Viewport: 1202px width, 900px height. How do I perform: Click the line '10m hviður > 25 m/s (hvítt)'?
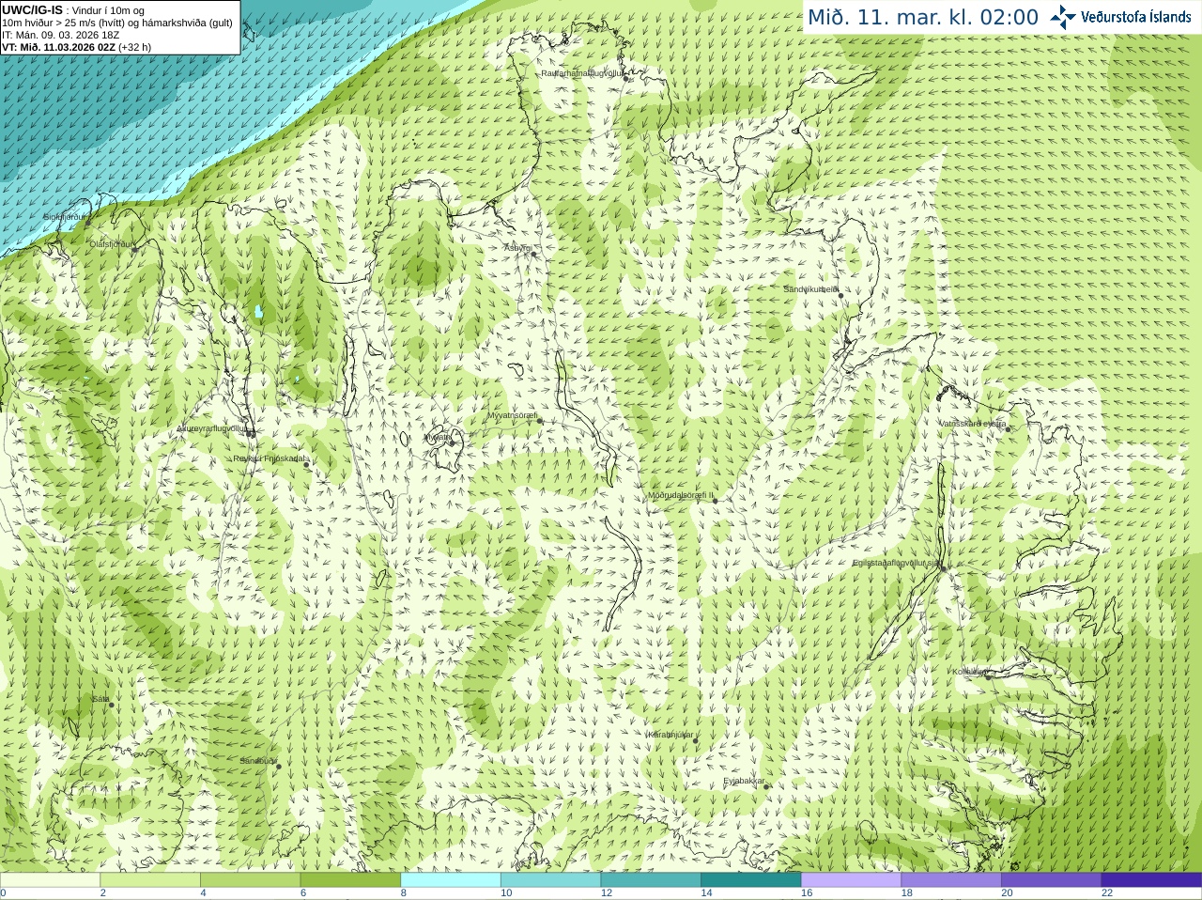coord(62,23)
